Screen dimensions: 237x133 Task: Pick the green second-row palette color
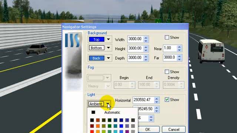click(110, 126)
